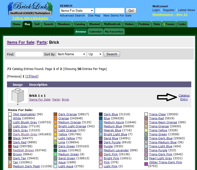The width and height of the screenshot is (197, 170).
Task: Switch to the My Favorites sub-tab
Action: click(x=114, y=31)
